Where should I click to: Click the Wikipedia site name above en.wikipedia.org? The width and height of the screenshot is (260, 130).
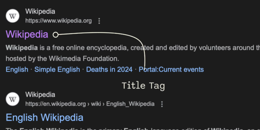(40, 95)
